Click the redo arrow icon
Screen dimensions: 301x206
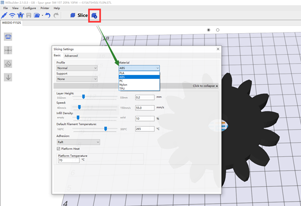pos(56,15)
